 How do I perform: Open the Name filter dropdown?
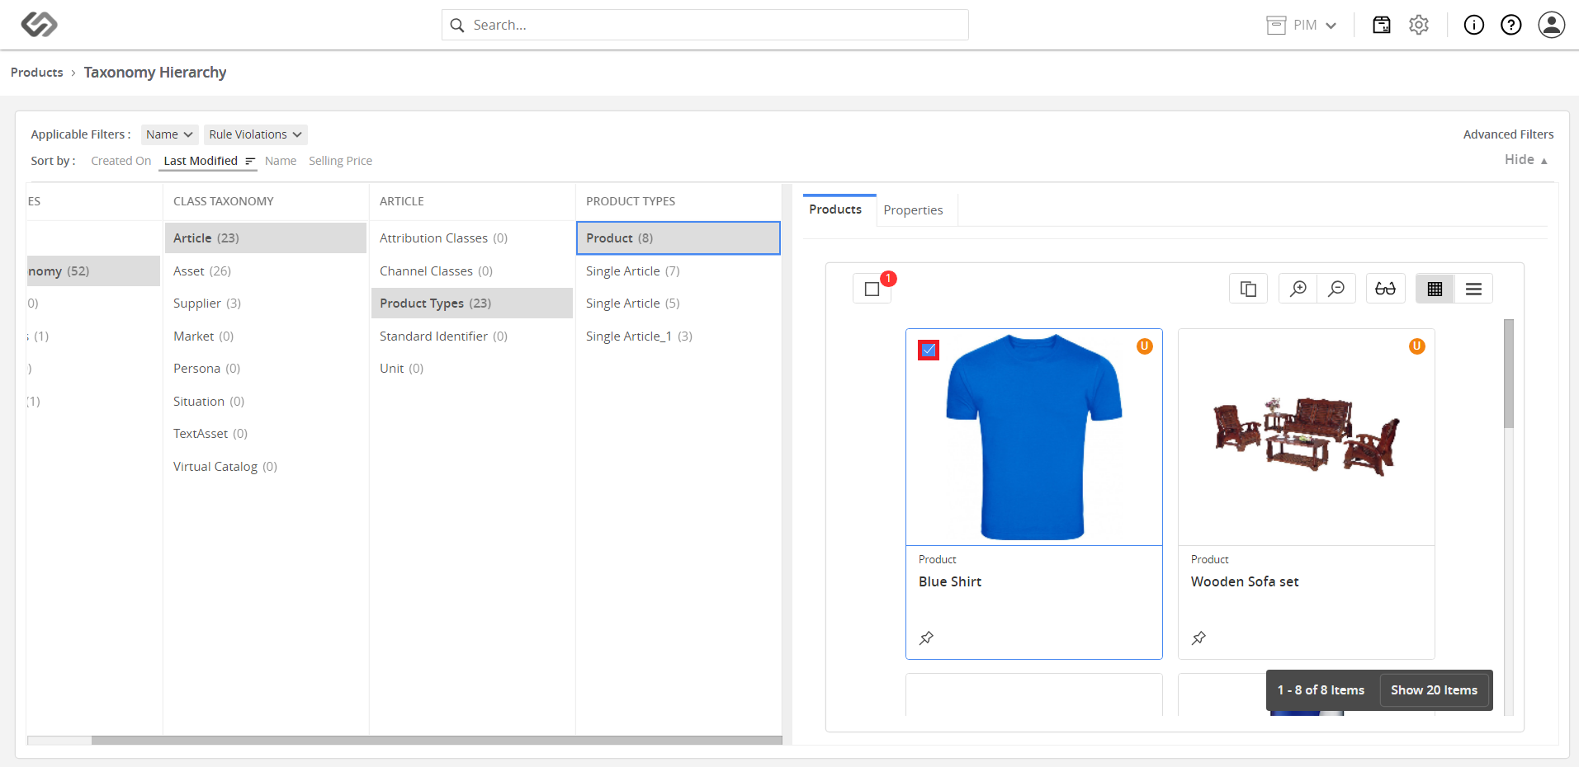click(x=169, y=134)
